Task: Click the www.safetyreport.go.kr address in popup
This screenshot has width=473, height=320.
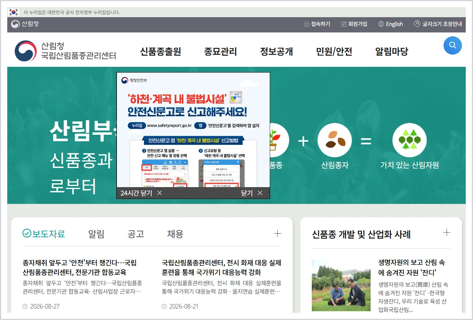Action: click(x=169, y=125)
